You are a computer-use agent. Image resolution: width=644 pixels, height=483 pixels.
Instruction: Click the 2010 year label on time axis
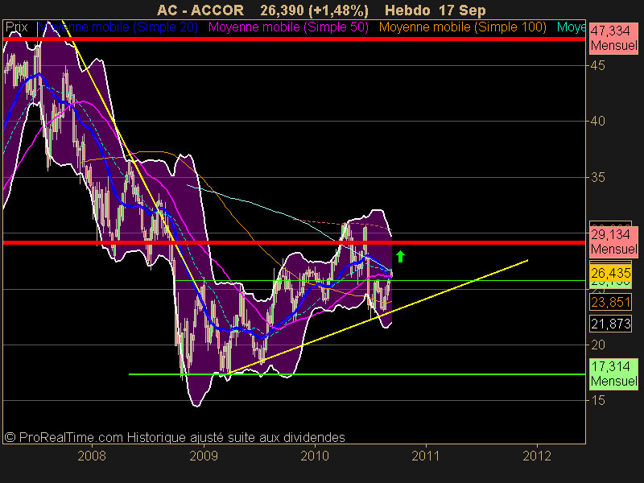tap(315, 456)
